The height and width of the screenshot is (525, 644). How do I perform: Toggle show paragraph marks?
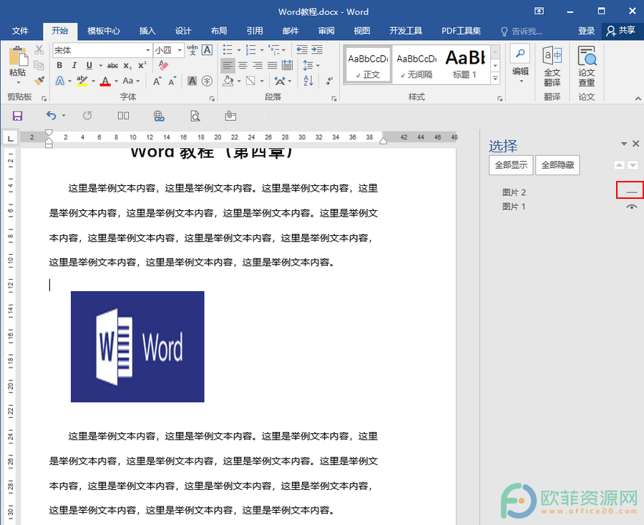click(329, 81)
